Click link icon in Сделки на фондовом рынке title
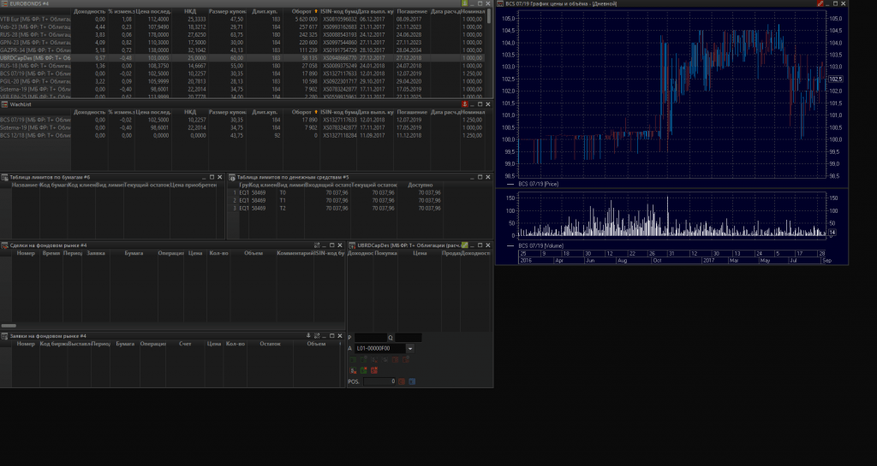Viewport: 877px width, 466px height. [x=317, y=245]
